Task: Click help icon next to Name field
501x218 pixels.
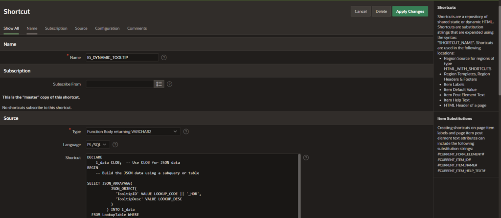Action: click(164, 57)
